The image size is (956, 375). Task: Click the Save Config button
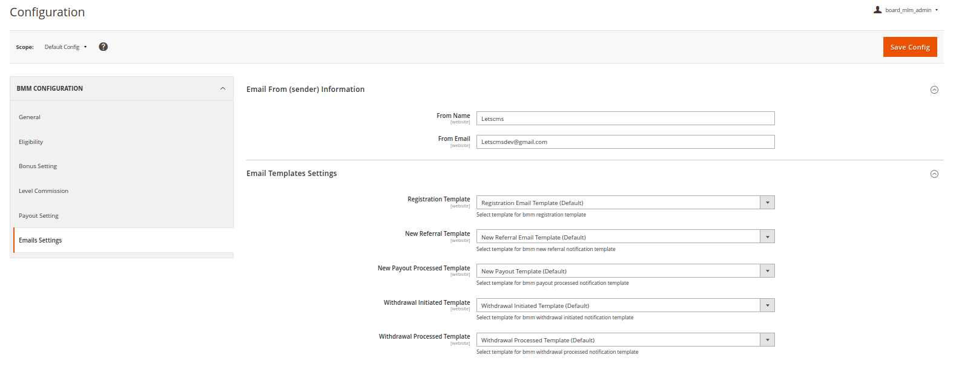(x=909, y=47)
